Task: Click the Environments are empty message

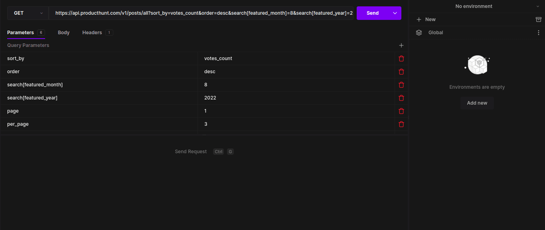Action: [477, 87]
